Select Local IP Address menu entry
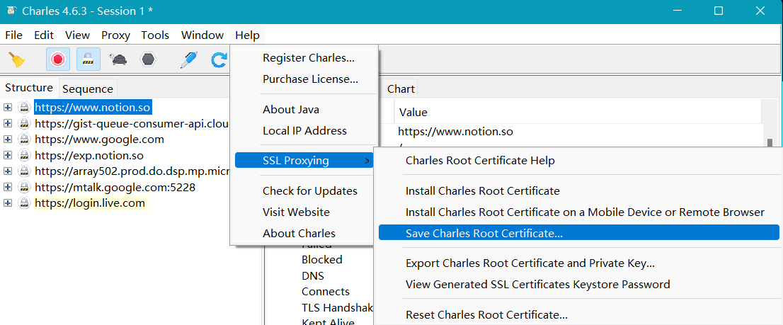Image resolution: width=783 pixels, height=325 pixels. 304,131
